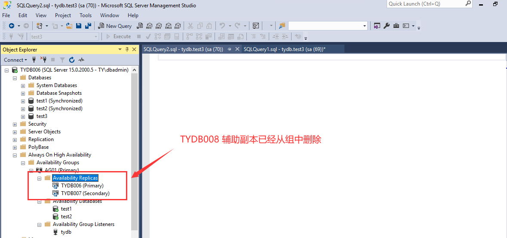Screen dimensions: 507x238
Task: Click the Quick Launch search magnifier
Action: pos(468,3)
